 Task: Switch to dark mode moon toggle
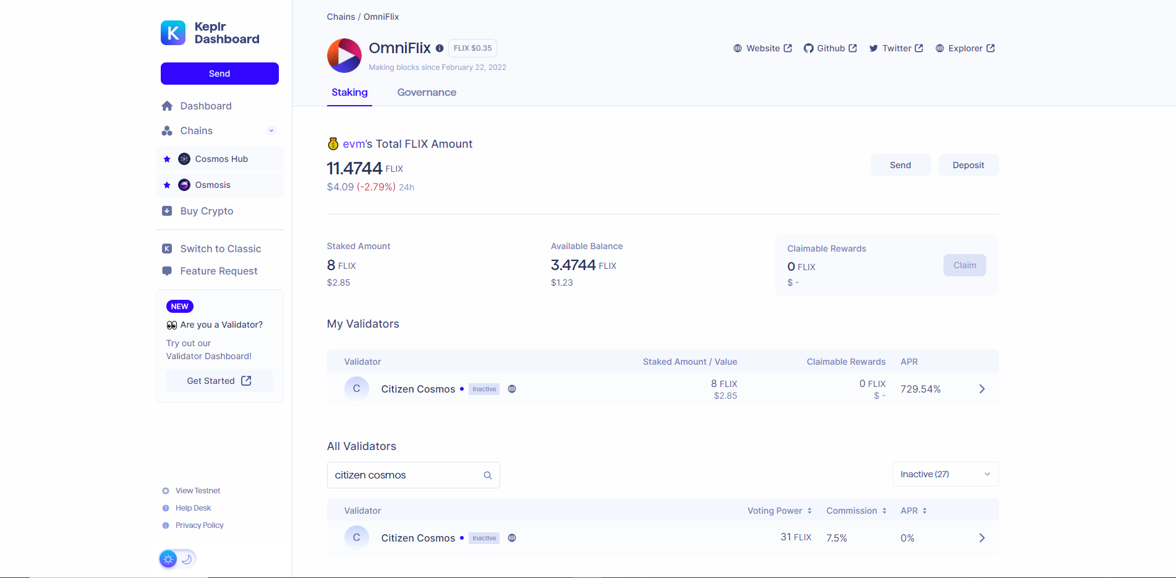click(187, 559)
